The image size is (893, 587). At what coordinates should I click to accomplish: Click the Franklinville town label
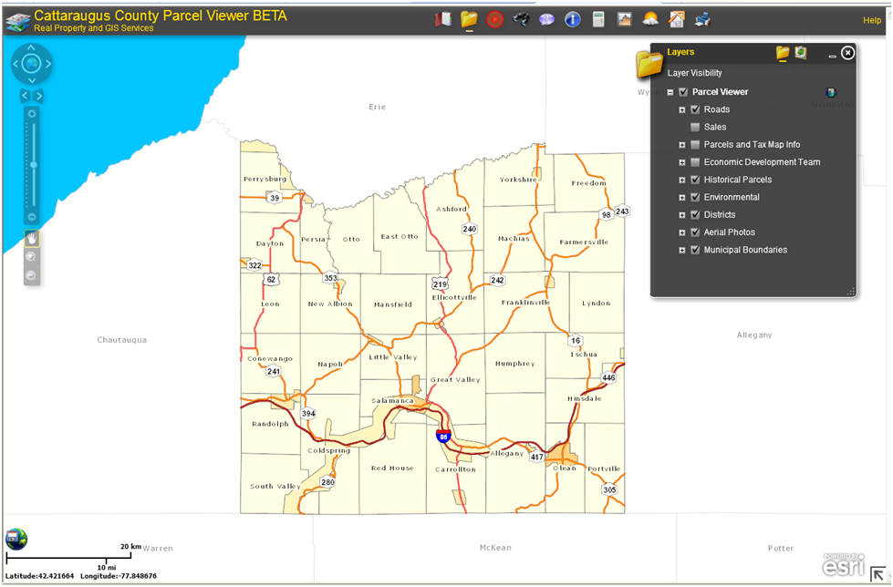click(x=525, y=303)
